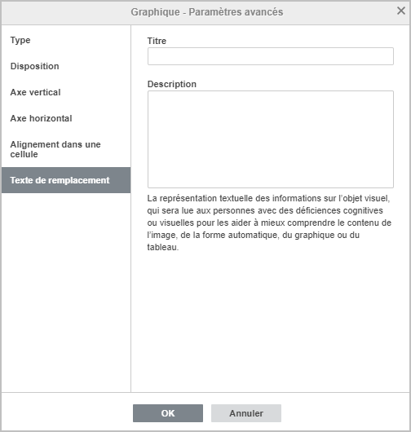Click the explanatory text below Description
This screenshot has width=411, height=432.
269,223
